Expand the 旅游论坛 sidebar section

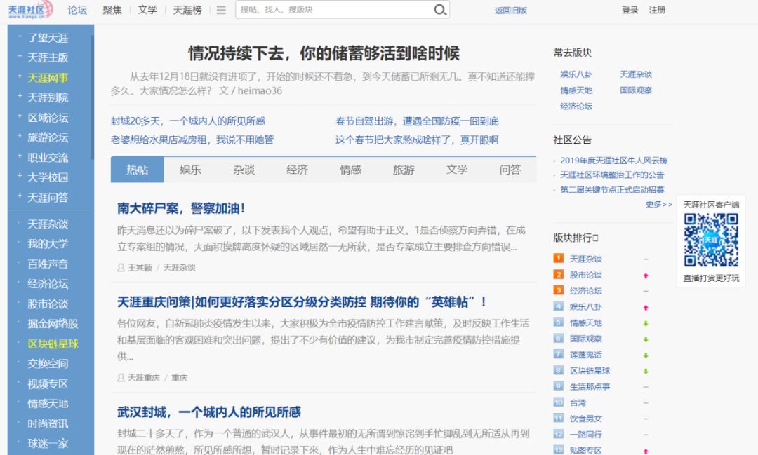20,136
